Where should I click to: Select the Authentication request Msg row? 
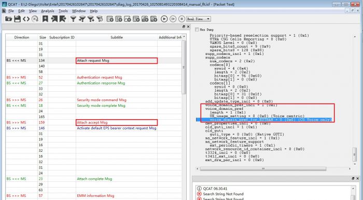coord(93,77)
